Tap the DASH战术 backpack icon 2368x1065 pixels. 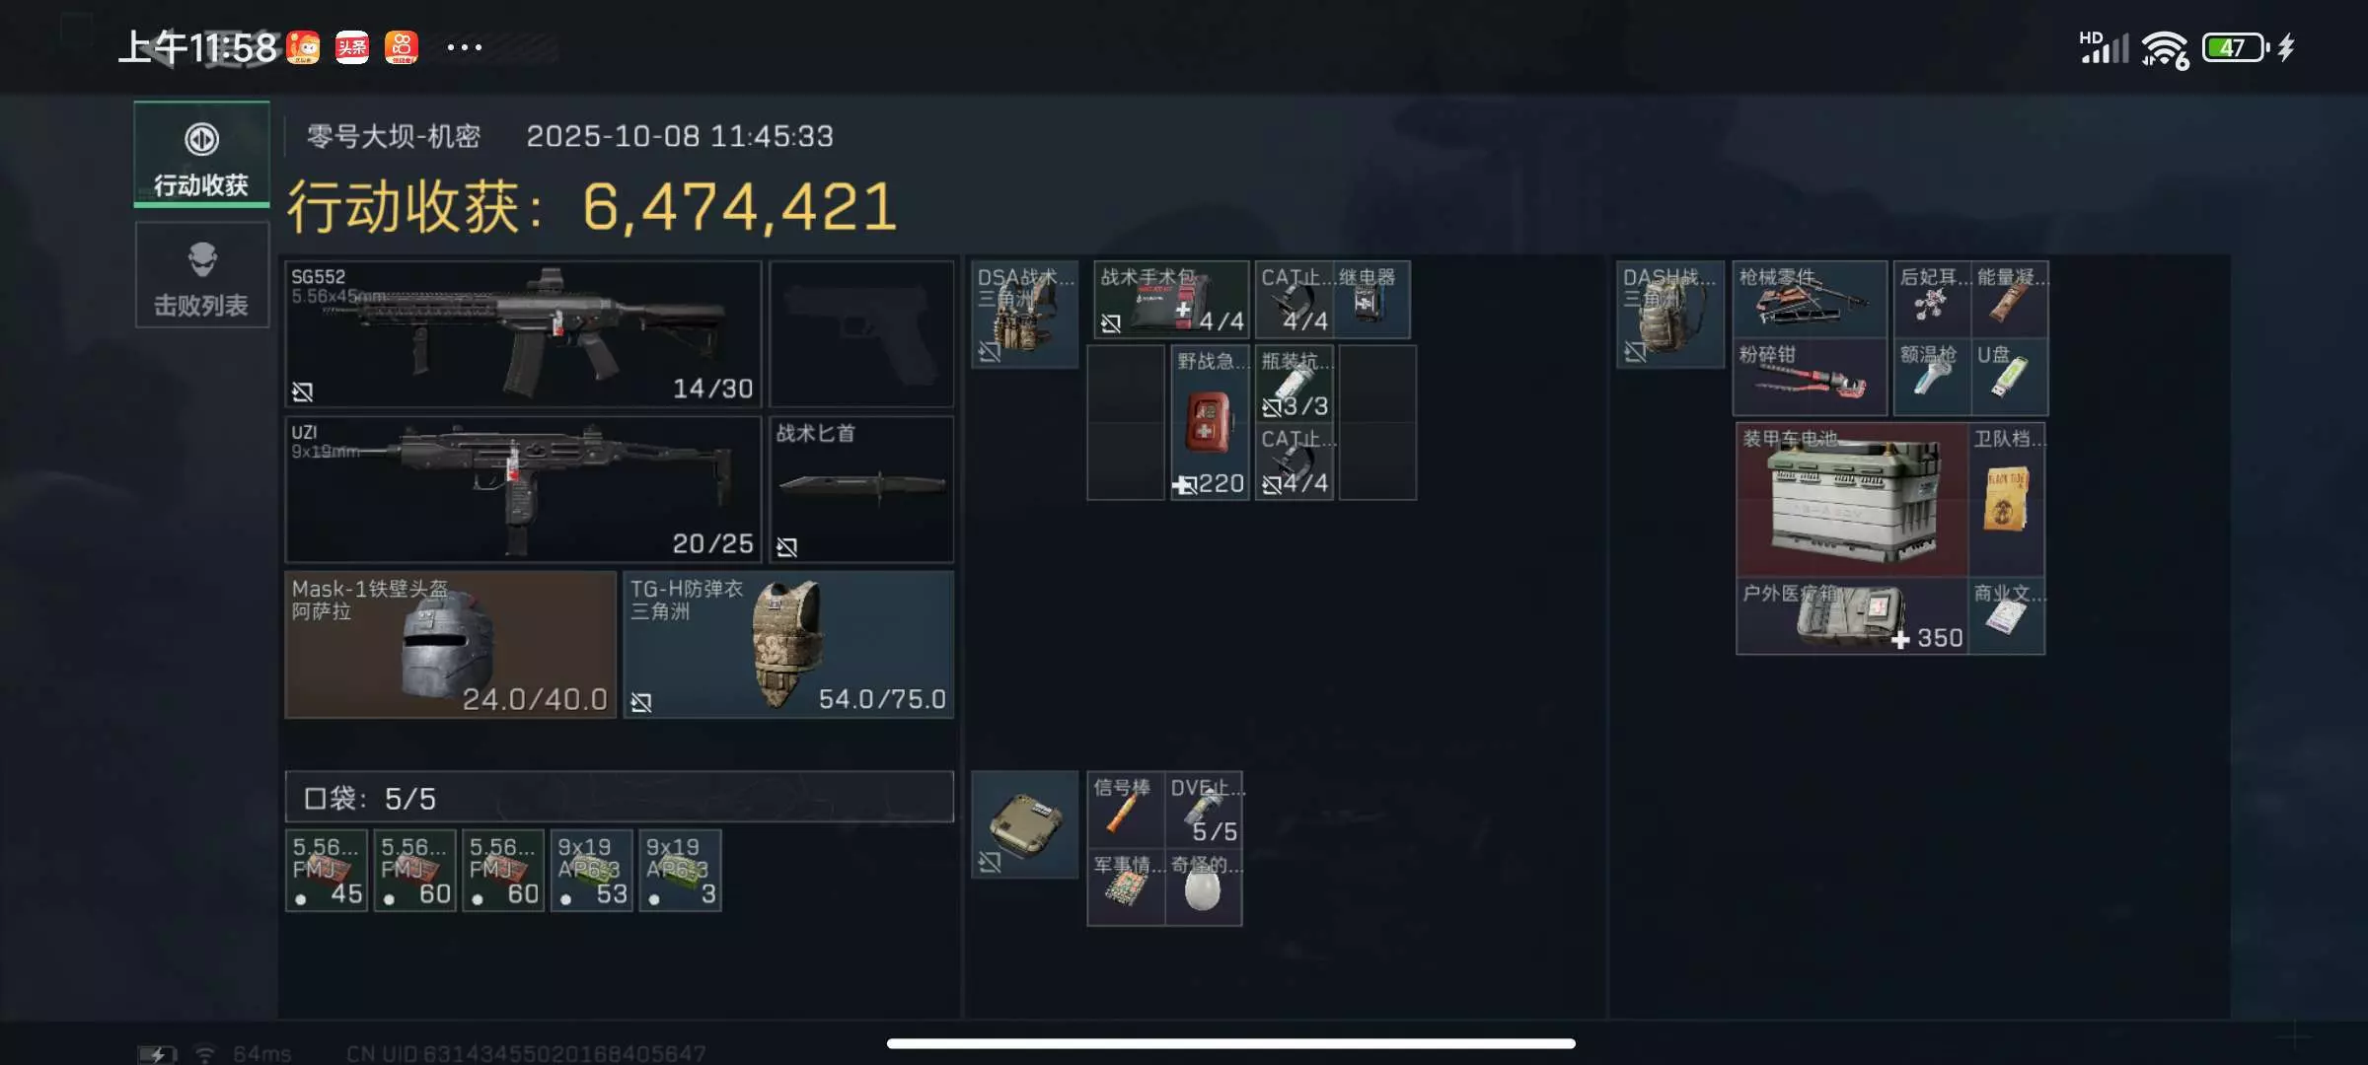(x=1670, y=314)
